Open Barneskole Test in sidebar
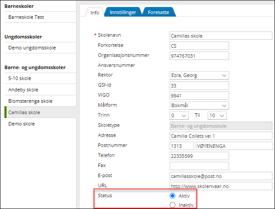The image size is (275, 209). 26,17
